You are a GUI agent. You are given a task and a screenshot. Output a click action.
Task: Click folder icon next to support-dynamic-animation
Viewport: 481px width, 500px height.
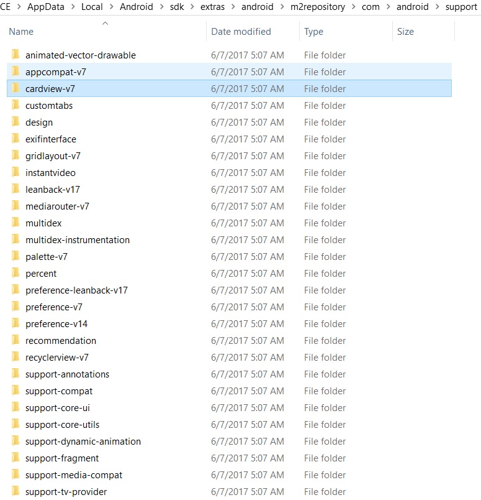pos(16,441)
